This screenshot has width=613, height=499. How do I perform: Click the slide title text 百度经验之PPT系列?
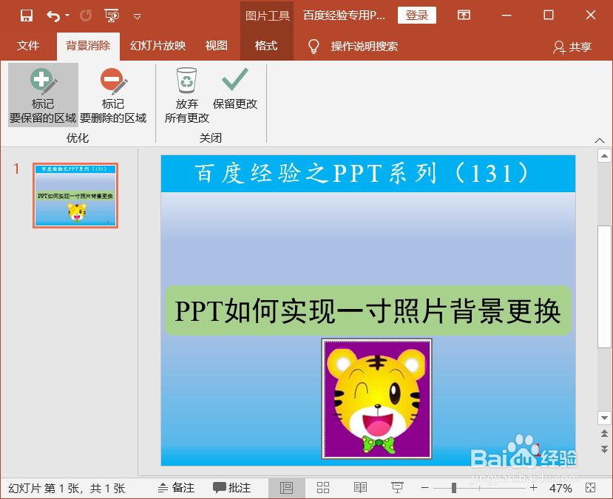point(362,173)
